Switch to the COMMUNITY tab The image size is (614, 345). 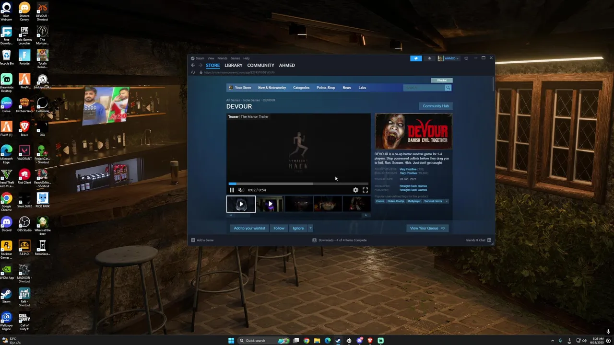click(x=260, y=65)
